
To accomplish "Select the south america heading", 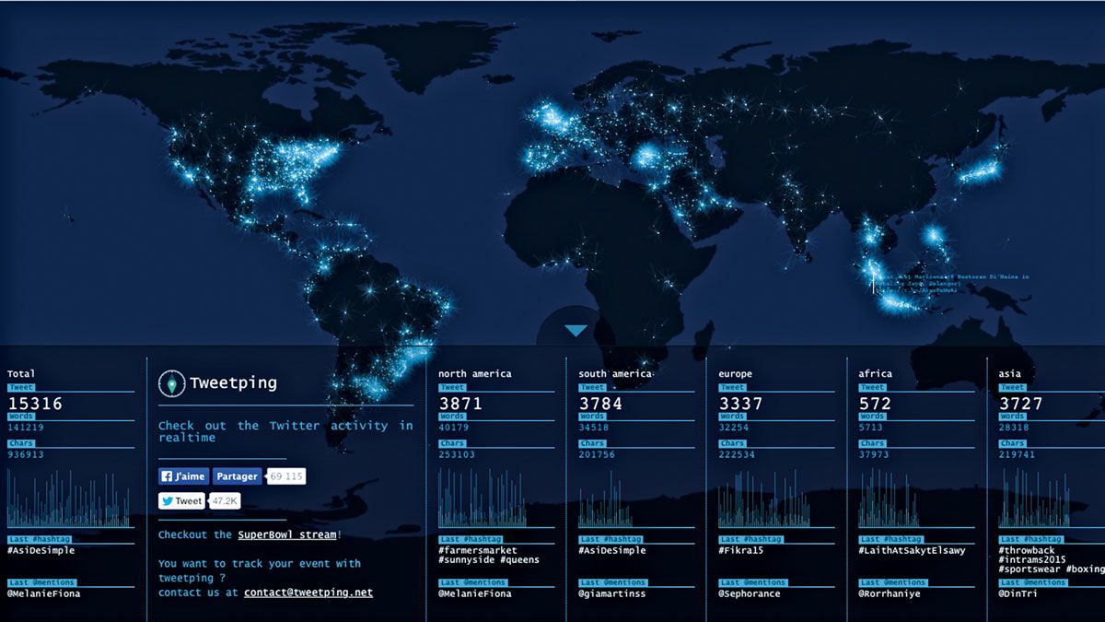I will pyautogui.click(x=615, y=374).
